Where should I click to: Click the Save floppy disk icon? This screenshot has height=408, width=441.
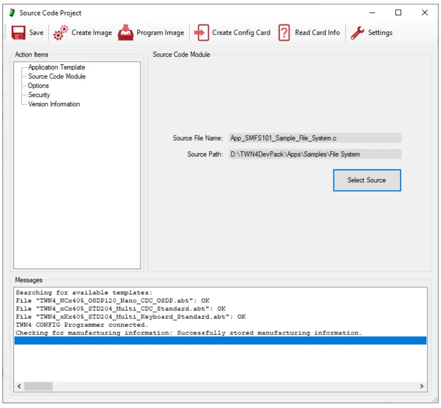(19, 33)
